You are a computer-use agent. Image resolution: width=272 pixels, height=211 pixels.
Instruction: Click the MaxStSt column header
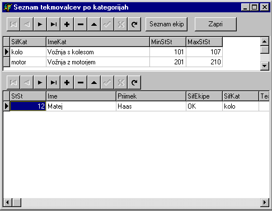204,42
